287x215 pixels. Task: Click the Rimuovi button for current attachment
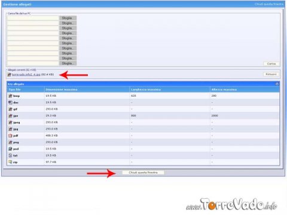(271, 74)
